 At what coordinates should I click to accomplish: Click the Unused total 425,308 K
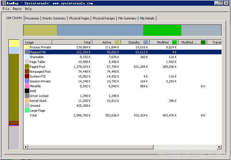click(84, 106)
